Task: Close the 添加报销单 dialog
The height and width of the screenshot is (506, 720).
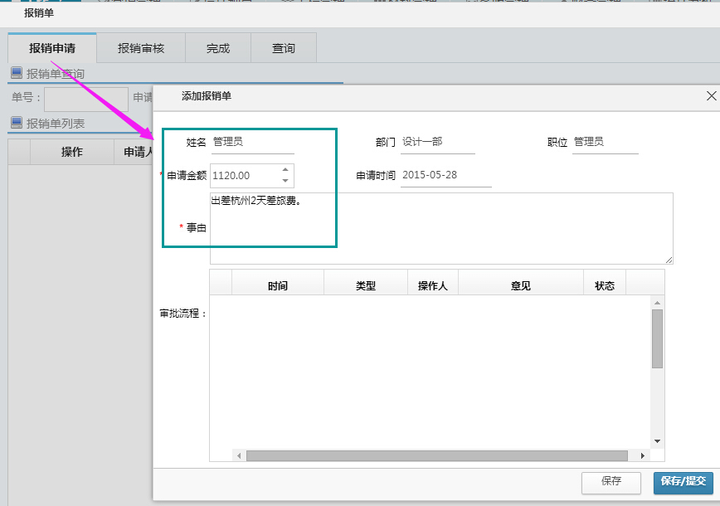Action: [711, 96]
